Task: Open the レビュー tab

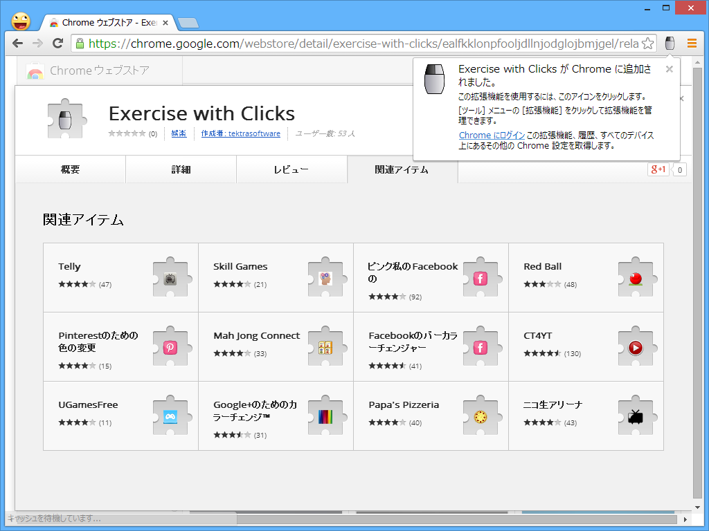Action: tap(291, 169)
